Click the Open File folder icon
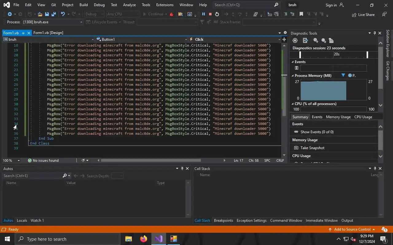This screenshot has width=393, height=245. click(40, 14)
